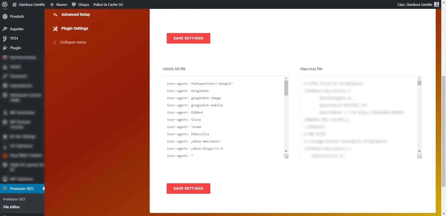Viewport: 446px width, 216px height.
Task: Click the Collapse menu chevron icon
Action: tap(55, 42)
